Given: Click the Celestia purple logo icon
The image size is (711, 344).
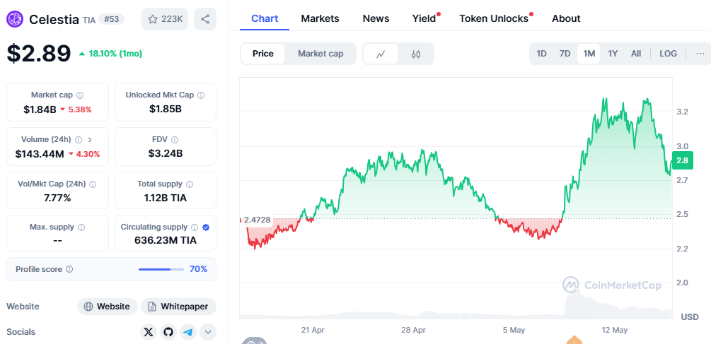Looking at the screenshot, I should [15, 19].
